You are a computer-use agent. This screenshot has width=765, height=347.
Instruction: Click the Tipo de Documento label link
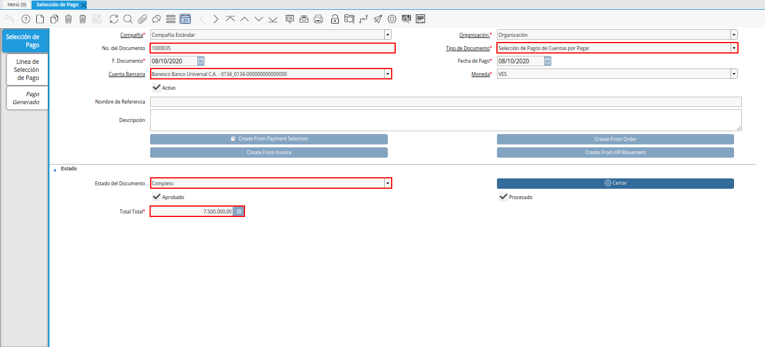click(468, 48)
